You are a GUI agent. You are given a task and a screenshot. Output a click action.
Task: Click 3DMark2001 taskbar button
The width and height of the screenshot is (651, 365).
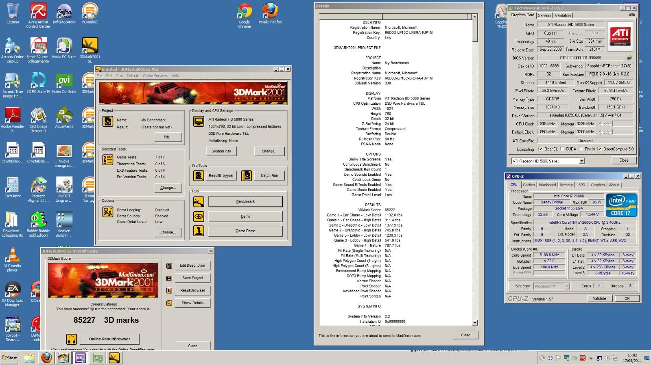[114, 358]
